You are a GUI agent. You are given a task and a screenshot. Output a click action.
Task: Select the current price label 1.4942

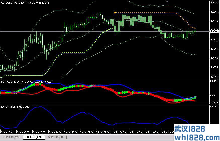[214, 31]
